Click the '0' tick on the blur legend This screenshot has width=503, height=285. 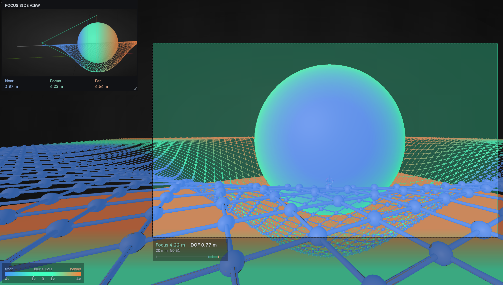click(43, 279)
